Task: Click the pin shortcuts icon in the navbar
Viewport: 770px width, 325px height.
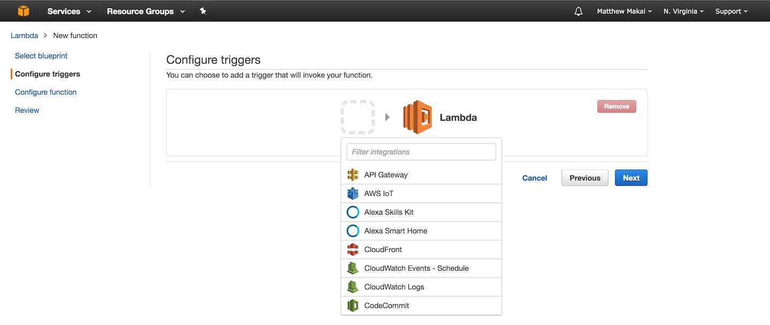Action: (203, 11)
